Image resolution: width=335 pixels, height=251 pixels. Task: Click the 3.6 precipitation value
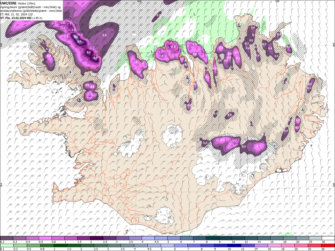95,58
